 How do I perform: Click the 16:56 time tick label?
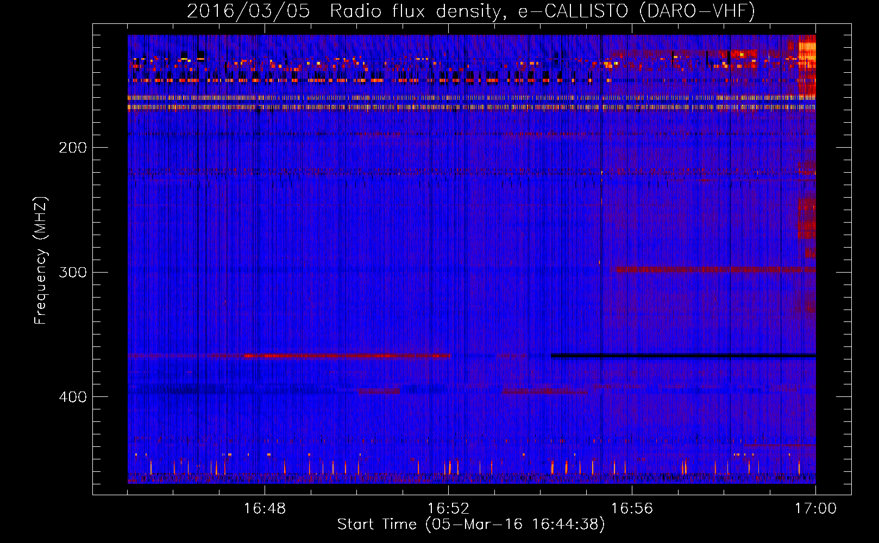[632, 509]
